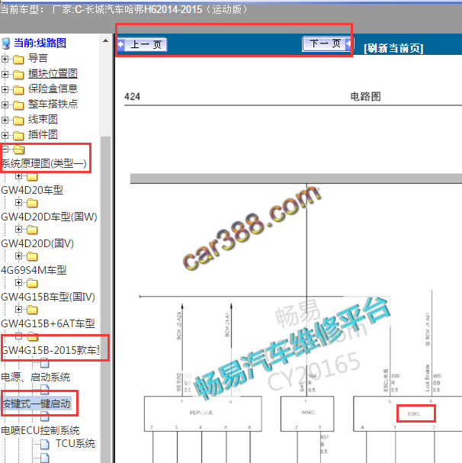
Task: Click the 整车搭铁点 folder icon
Action: click(18, 105)
